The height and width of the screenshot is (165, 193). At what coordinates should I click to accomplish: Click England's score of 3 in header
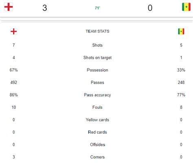click(45, 8)
